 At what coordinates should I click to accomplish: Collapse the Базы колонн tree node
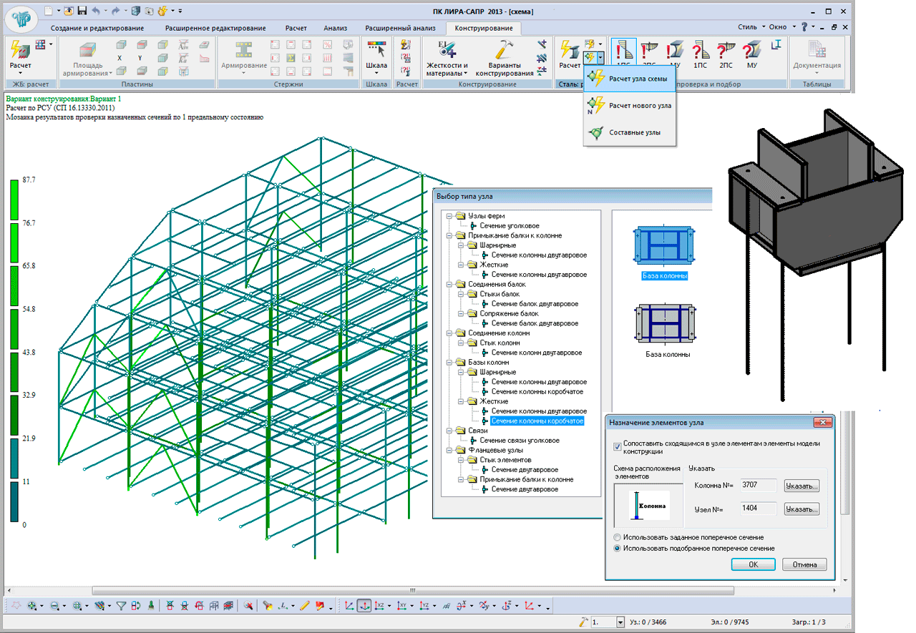pos(449,363)
